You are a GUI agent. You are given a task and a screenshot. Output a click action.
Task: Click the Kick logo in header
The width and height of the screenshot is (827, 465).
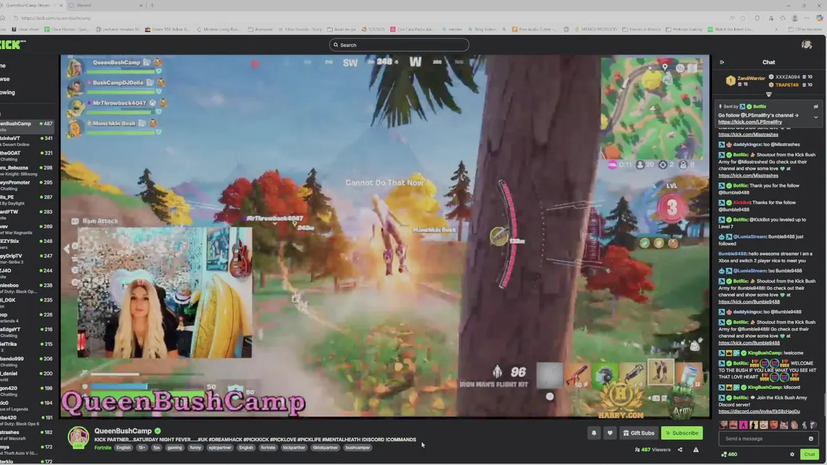(x=12, y=45)
